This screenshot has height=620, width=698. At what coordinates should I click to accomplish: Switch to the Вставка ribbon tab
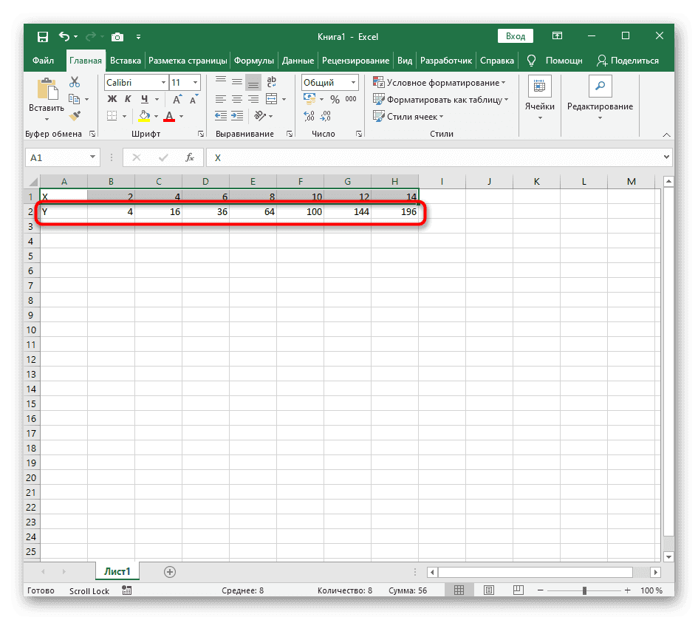click(x=125, y=60)
